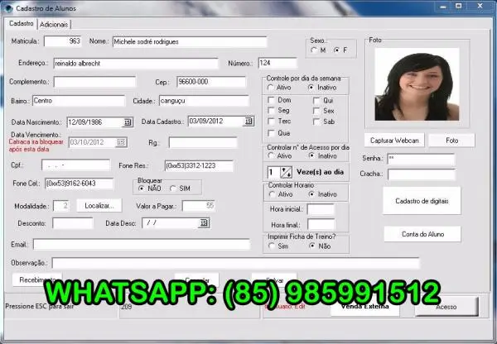The image size is (497, 344).
Task: Click the Acesso button at the bottom right
Action: pyautogui.click(x=446, y=307)
